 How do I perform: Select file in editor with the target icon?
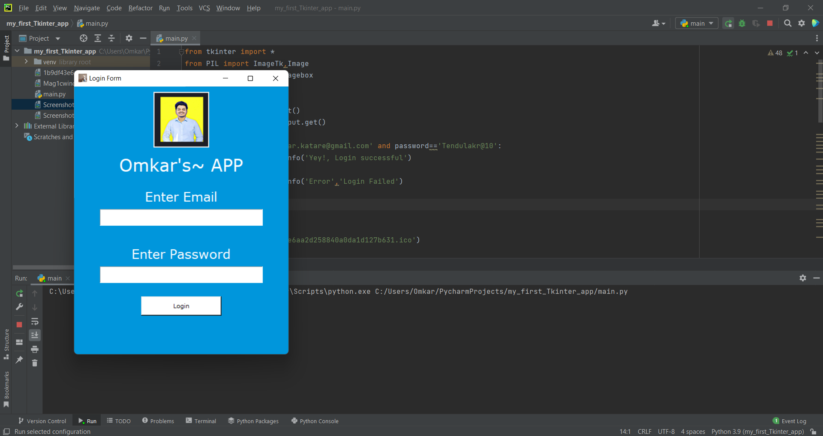pos(83,38)
